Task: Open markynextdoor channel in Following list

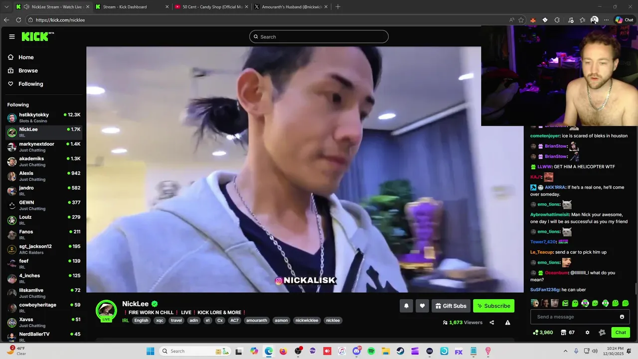Action: [43, 147]
